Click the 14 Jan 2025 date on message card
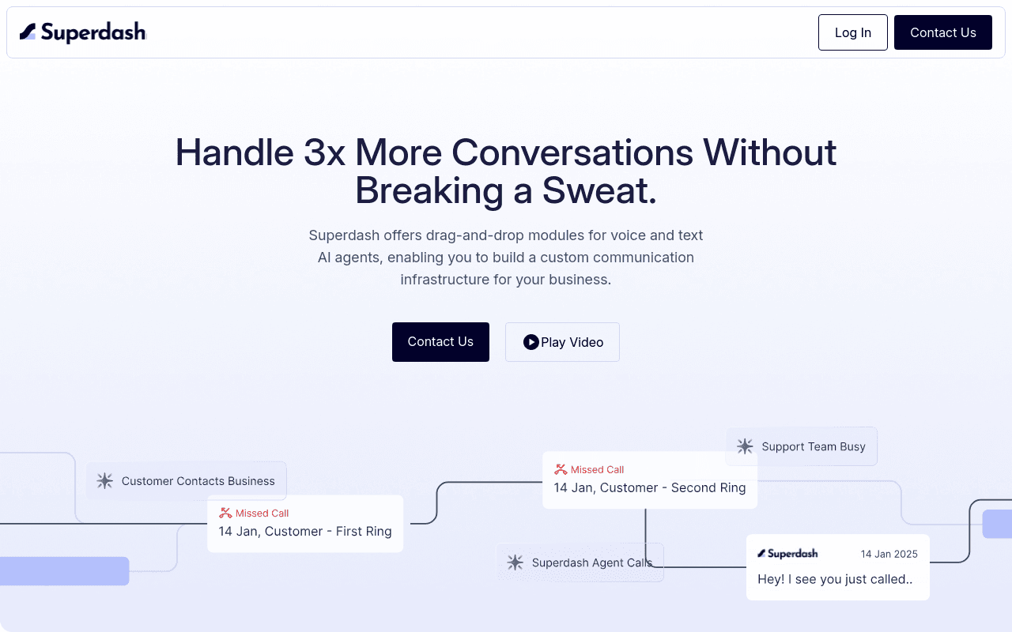1012x632 pixels. [889, 554]
